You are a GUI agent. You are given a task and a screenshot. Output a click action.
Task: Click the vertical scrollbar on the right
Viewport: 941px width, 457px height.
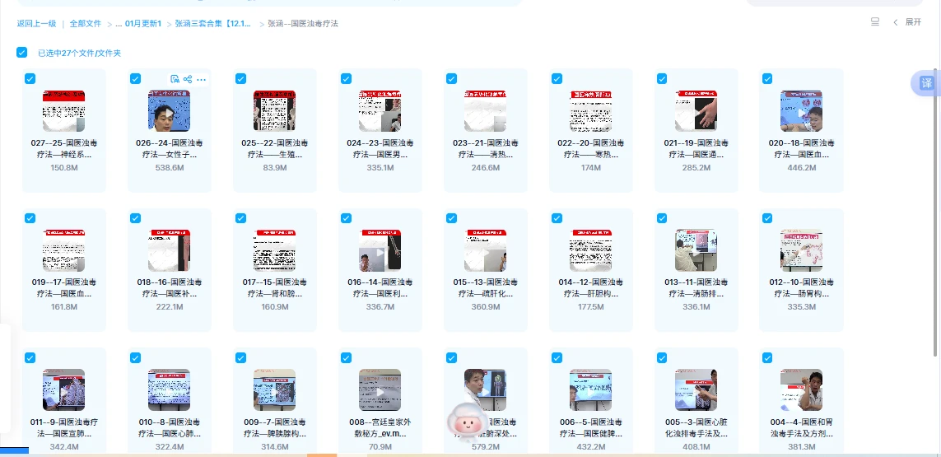935,206
